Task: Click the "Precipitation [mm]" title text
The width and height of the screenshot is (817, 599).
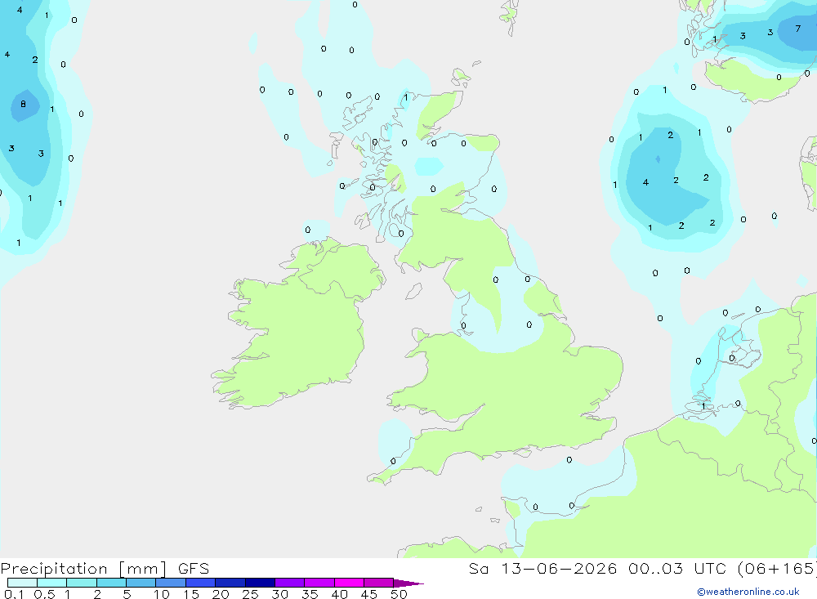Action: [83, 569]
